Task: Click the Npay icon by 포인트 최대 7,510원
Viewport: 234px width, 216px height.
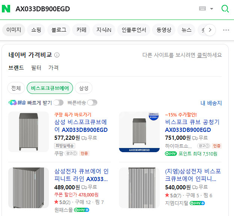Action: coord(171,154)
